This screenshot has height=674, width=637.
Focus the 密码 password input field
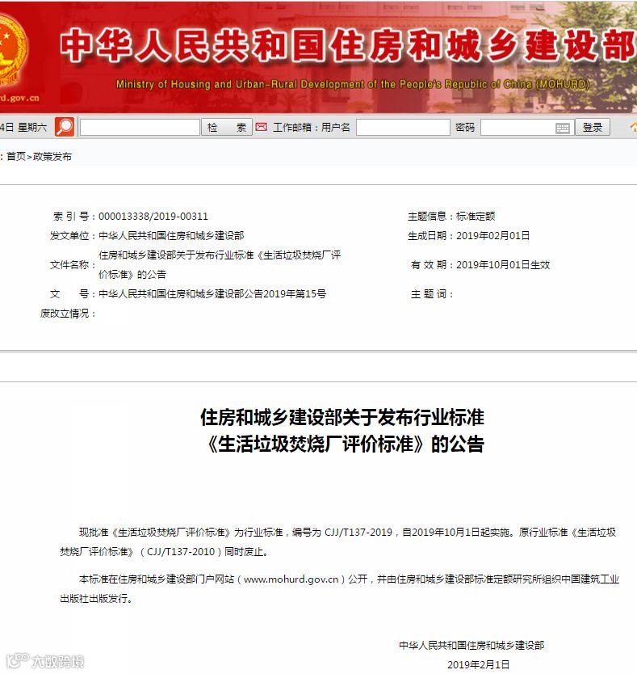(x=527, y=127)
